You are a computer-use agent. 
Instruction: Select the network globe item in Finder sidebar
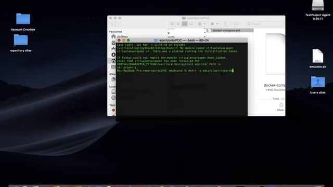pyautogui.click(x=113, y=98)
